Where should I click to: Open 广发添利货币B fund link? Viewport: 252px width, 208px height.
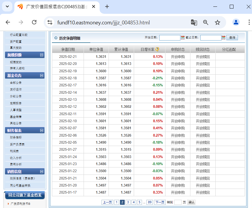point(21,204)
